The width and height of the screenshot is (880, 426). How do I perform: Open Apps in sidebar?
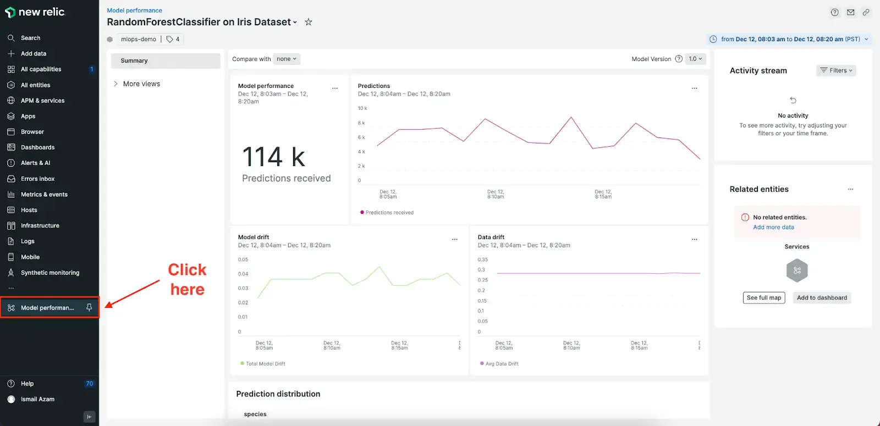click(28, 117)
